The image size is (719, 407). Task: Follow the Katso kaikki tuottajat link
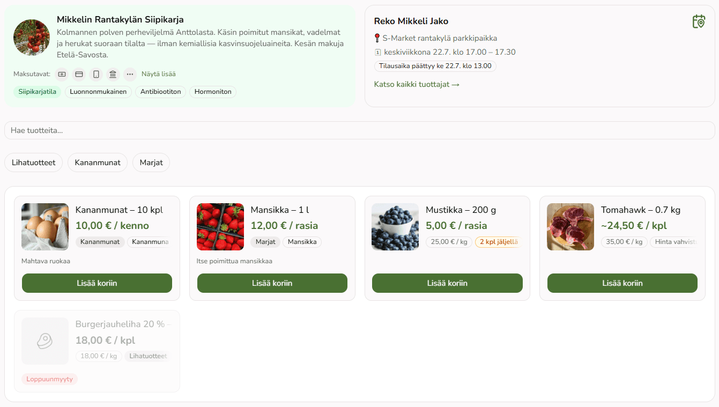coord(417,84)
